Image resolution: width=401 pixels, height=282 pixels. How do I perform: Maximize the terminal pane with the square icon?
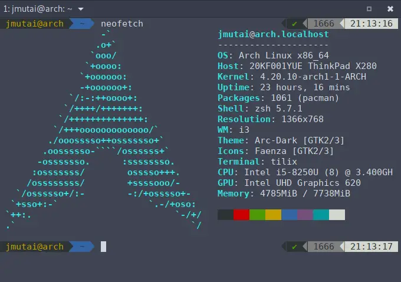(x=369, y=9)
